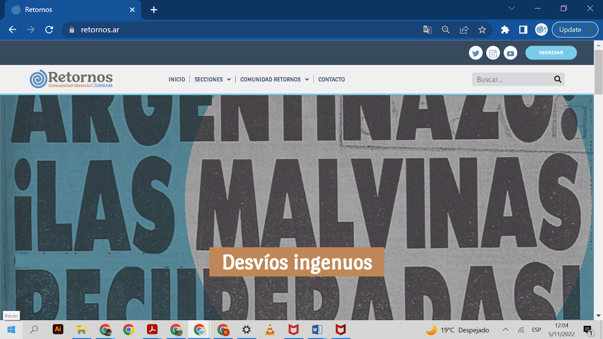Open the Google Translate page icon
The height and width of the screenshot is (339, 603).
click(427, 30)
